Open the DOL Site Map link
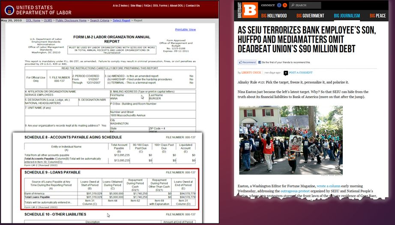 pos(136,6)
